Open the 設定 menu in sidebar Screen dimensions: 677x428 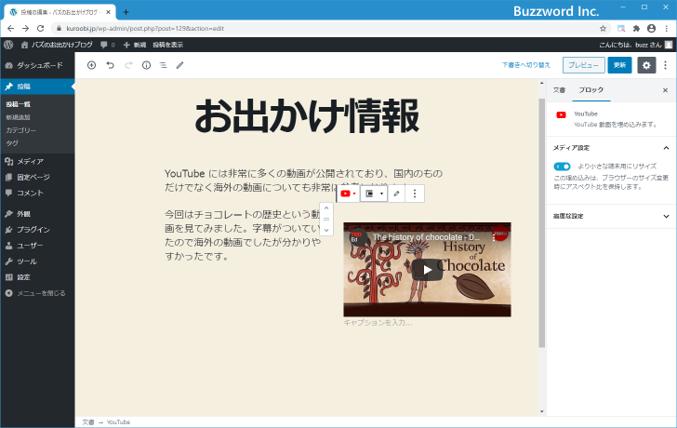[37, 277]
